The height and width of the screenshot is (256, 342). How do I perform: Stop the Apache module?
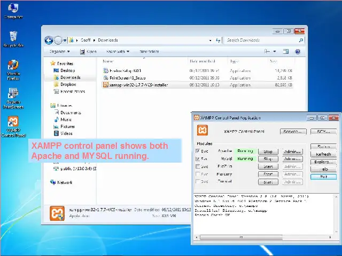pyautogui.click(x=268, y=151)
